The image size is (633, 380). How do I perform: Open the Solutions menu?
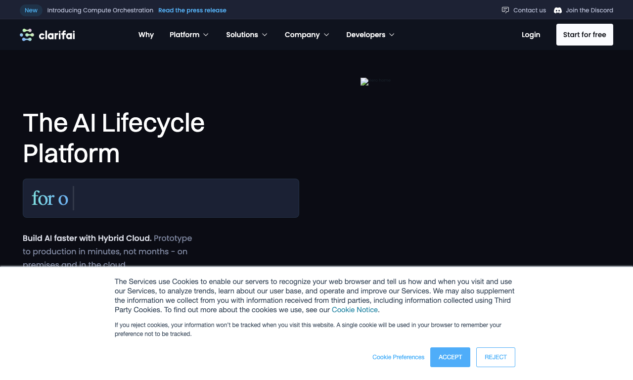(242, 35)
